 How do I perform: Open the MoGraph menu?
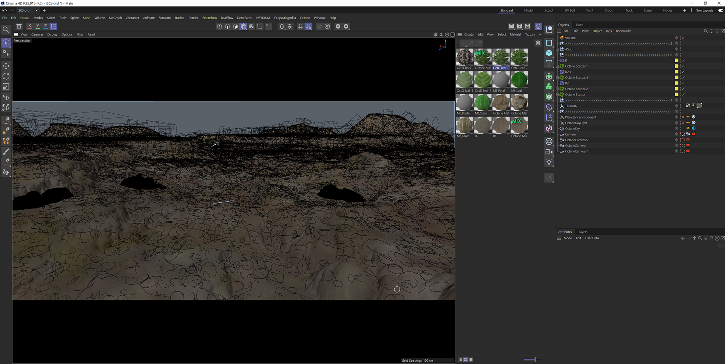pyautogui.click(x=115, y=18)
